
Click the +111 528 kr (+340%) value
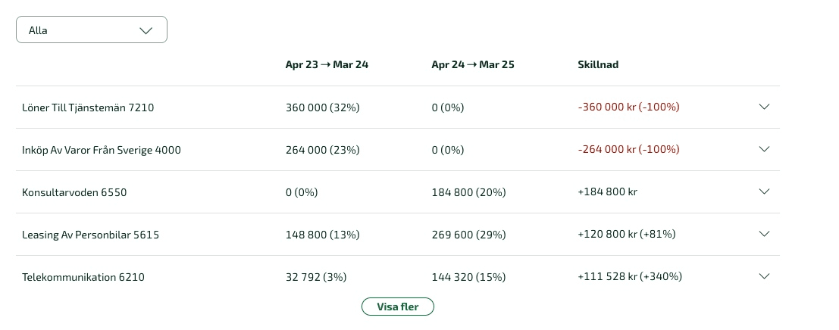coord(630,276)
